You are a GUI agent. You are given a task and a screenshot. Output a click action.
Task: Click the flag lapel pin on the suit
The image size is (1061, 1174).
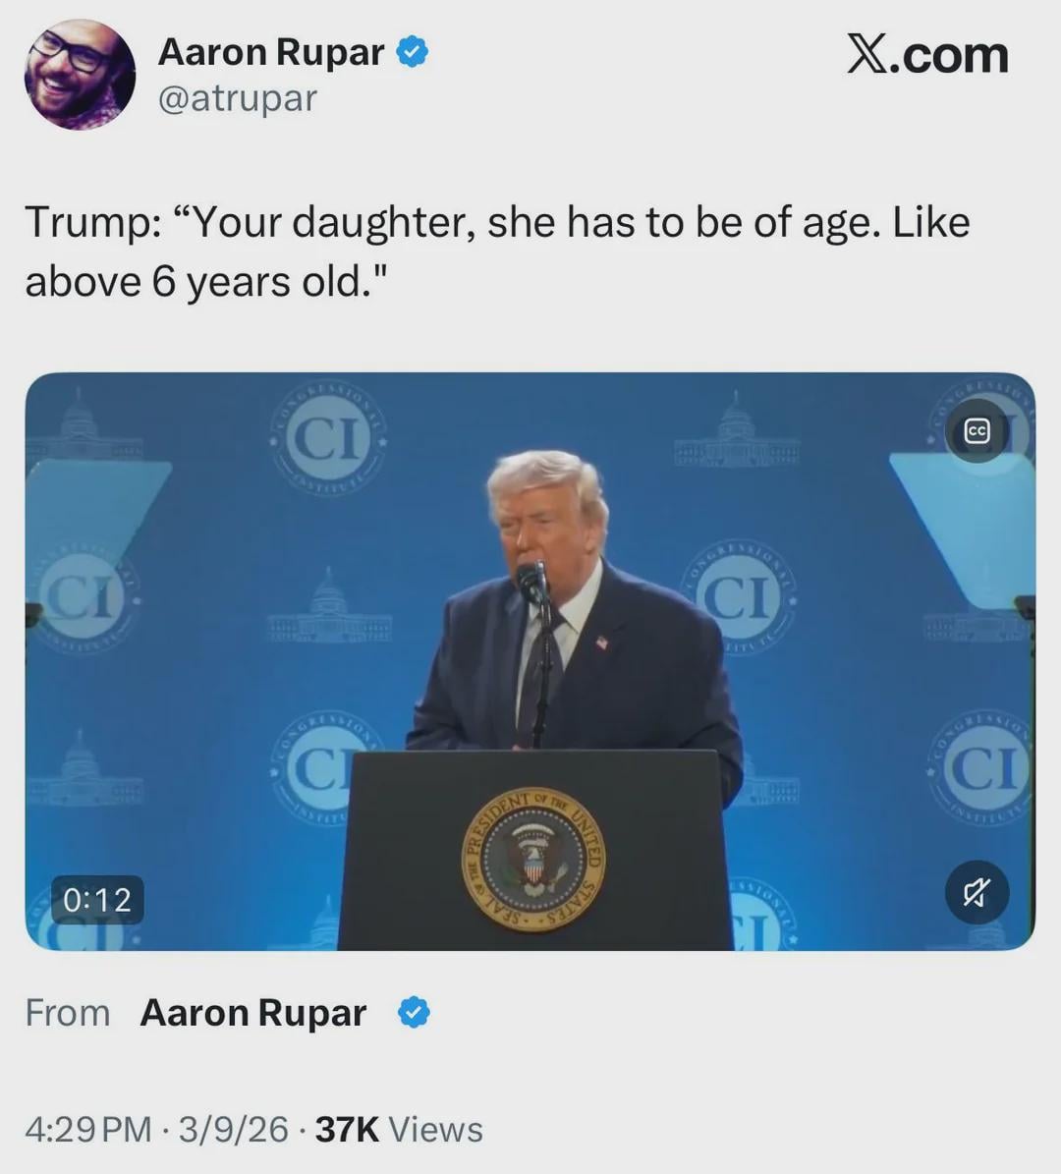click(x=601, y=643)
